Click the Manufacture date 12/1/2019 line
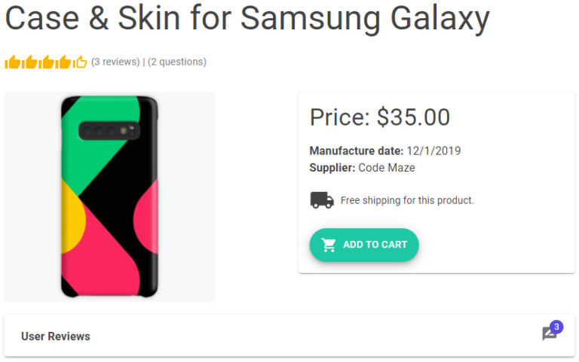This screenshot has height=362, width=579. (384, 151)
